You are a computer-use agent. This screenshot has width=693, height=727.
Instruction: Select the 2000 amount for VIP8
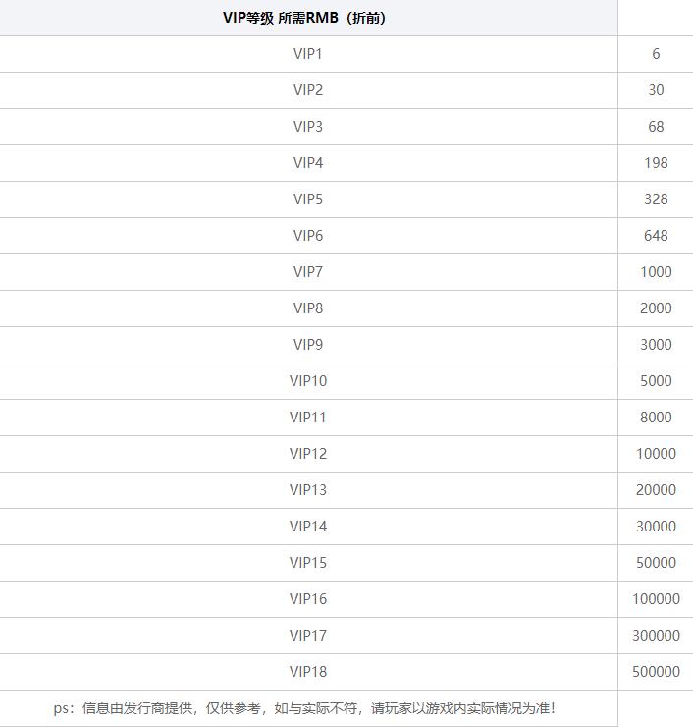[x=656, y=308]
